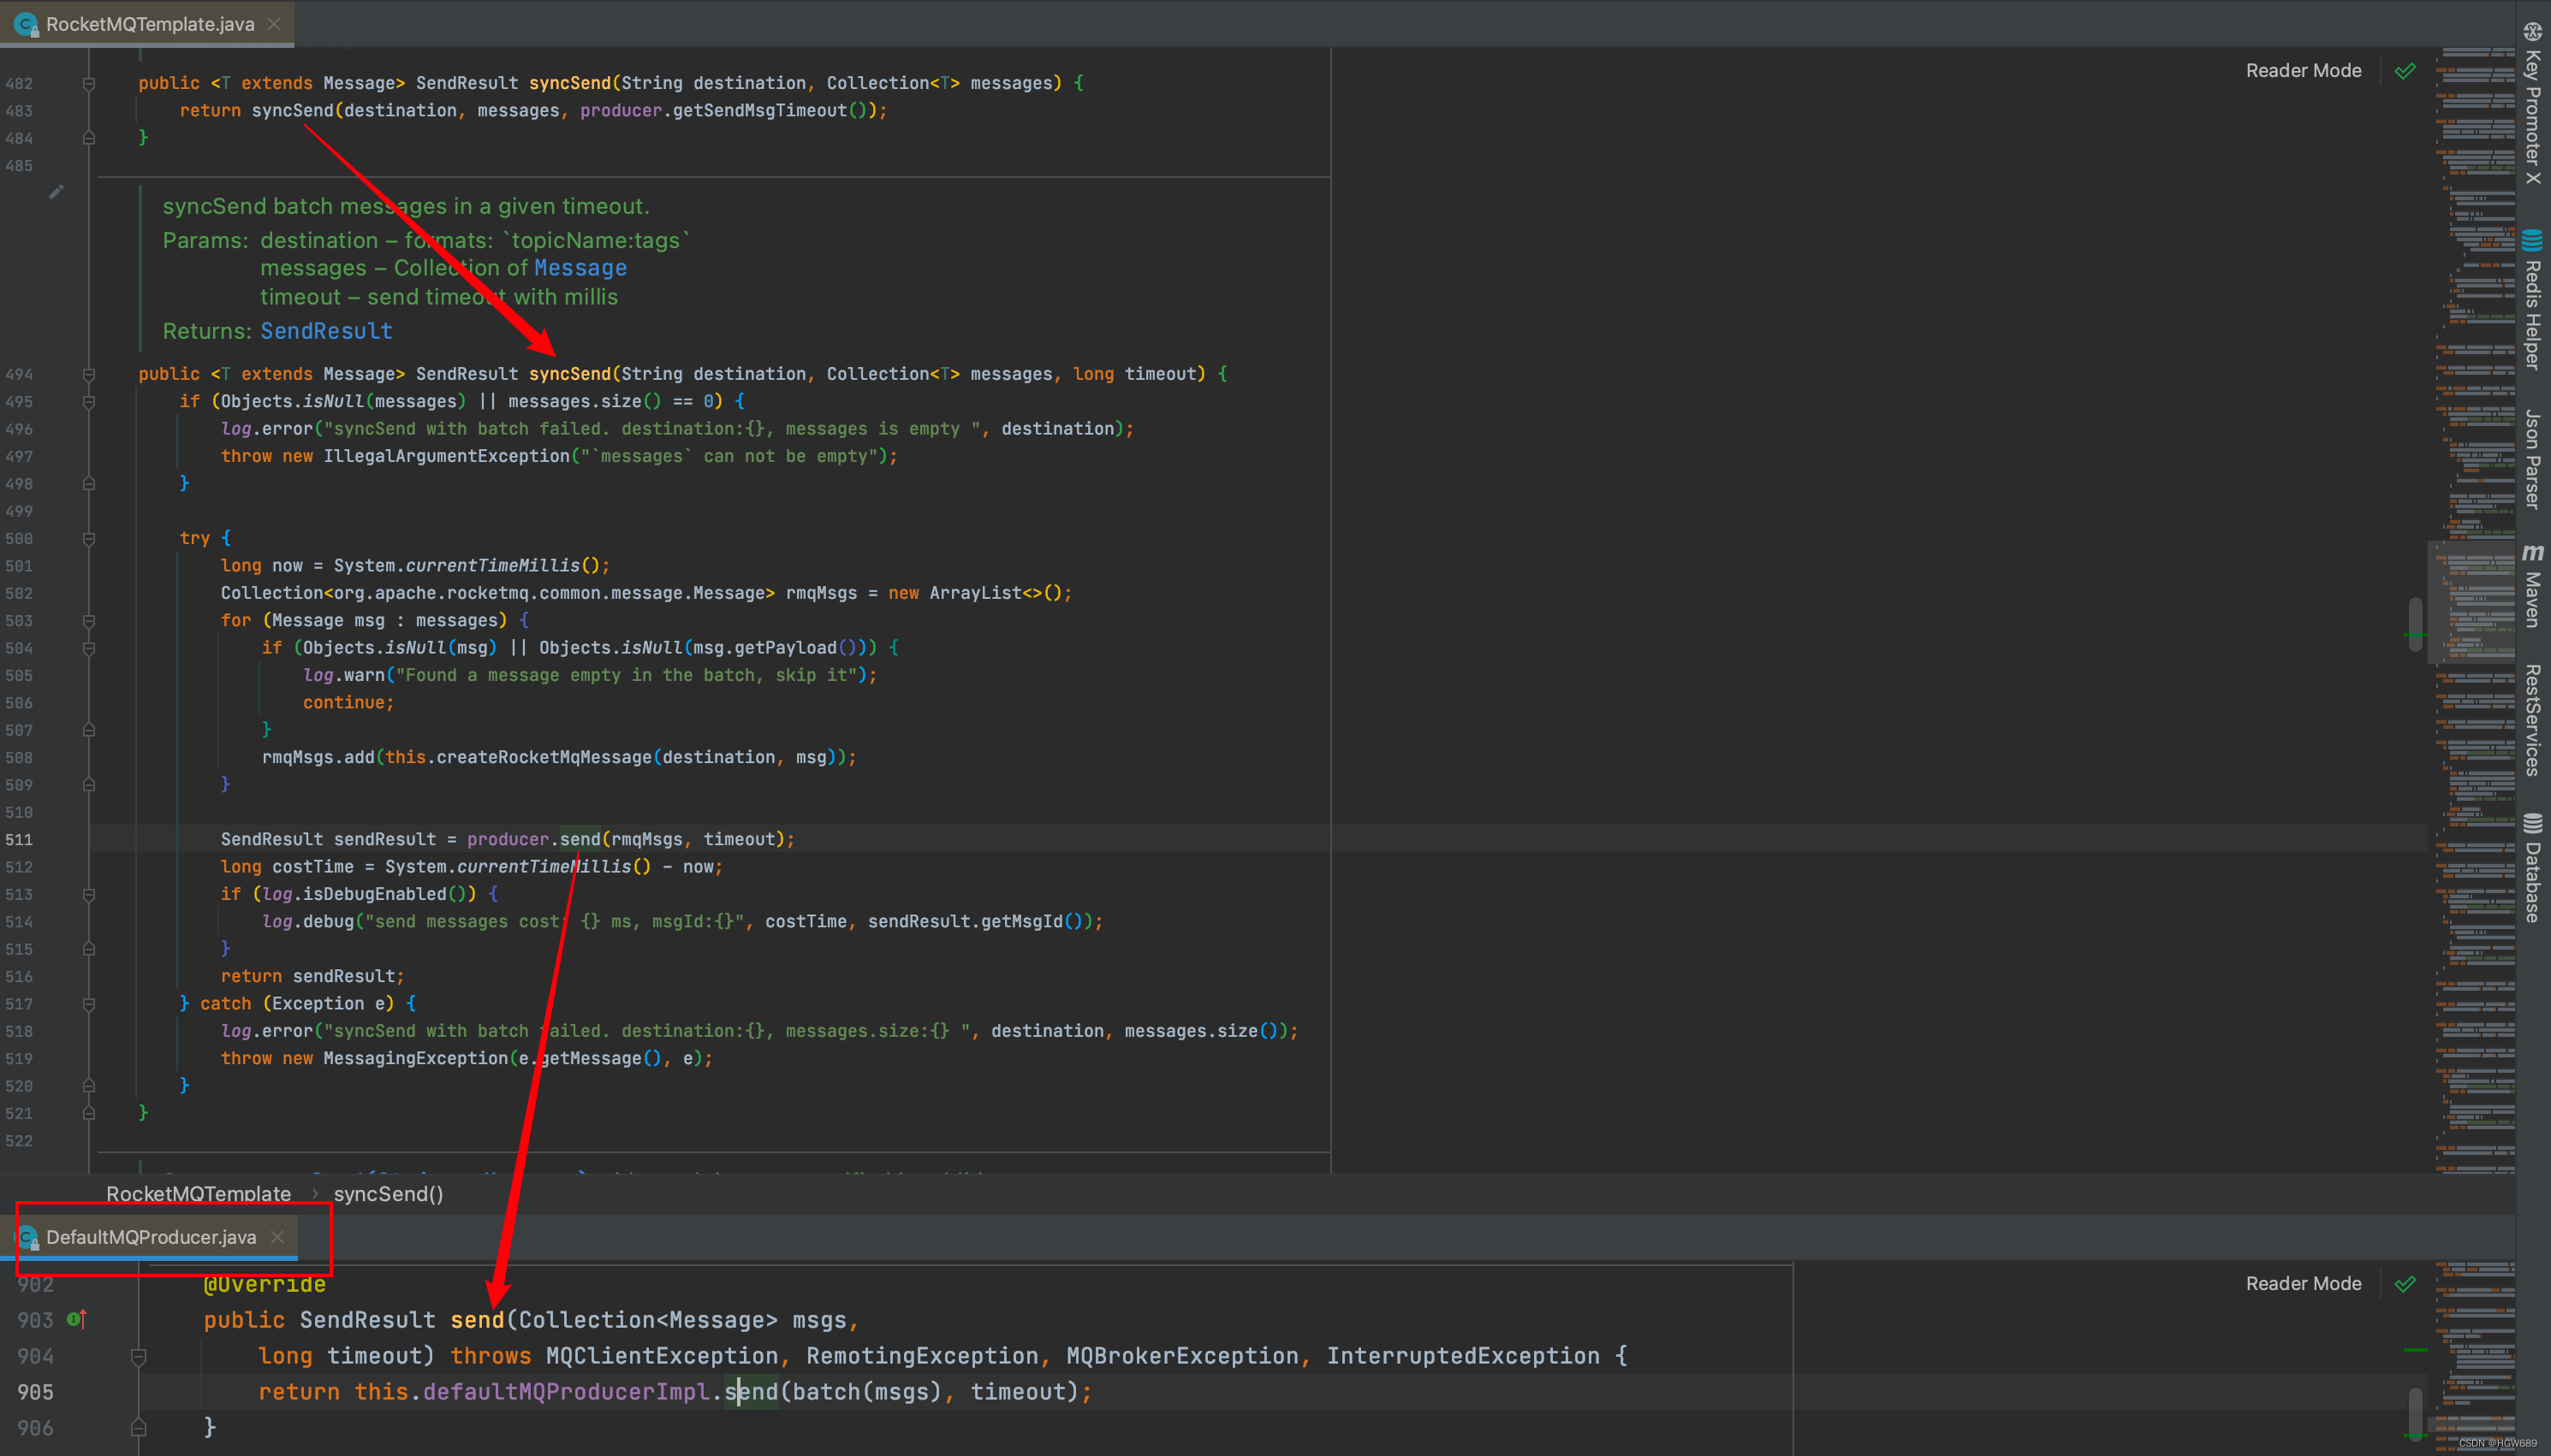
Task: Collapse the if block at line 504
Action: tap(89, 649)
